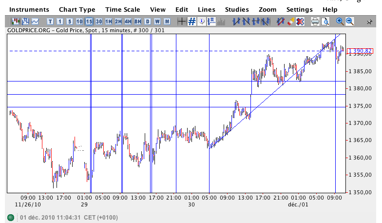Screen dimensions: 382x223
Task: Switch to 1H time scale button
Action: click(x=108, y=21)
